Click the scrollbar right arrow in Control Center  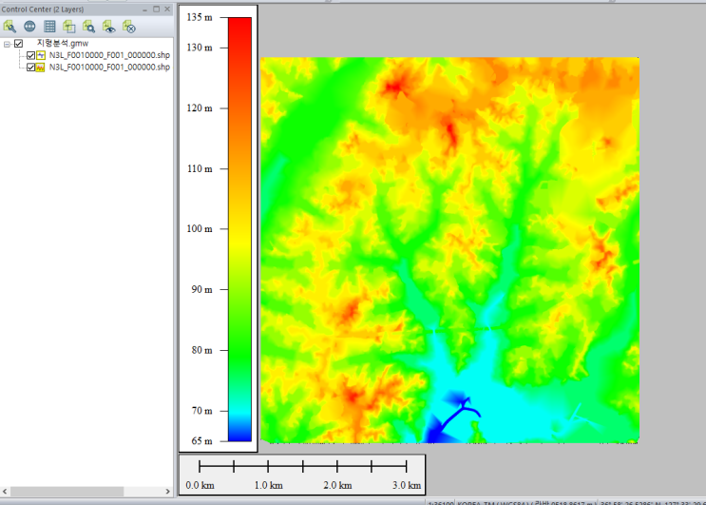(x=167, y=492)
